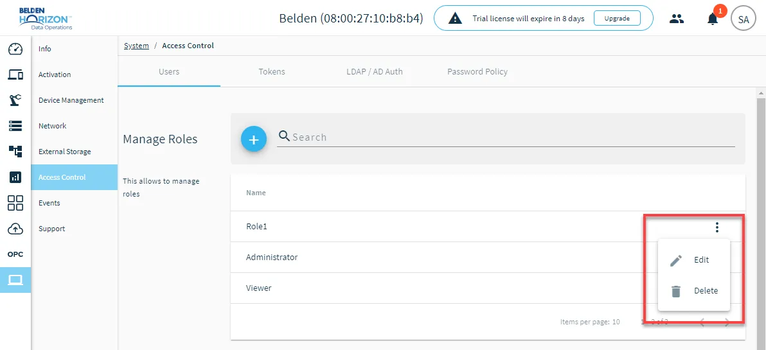
Task: Open the cloud upload icon in sidebar
Action: click(15, 229)
